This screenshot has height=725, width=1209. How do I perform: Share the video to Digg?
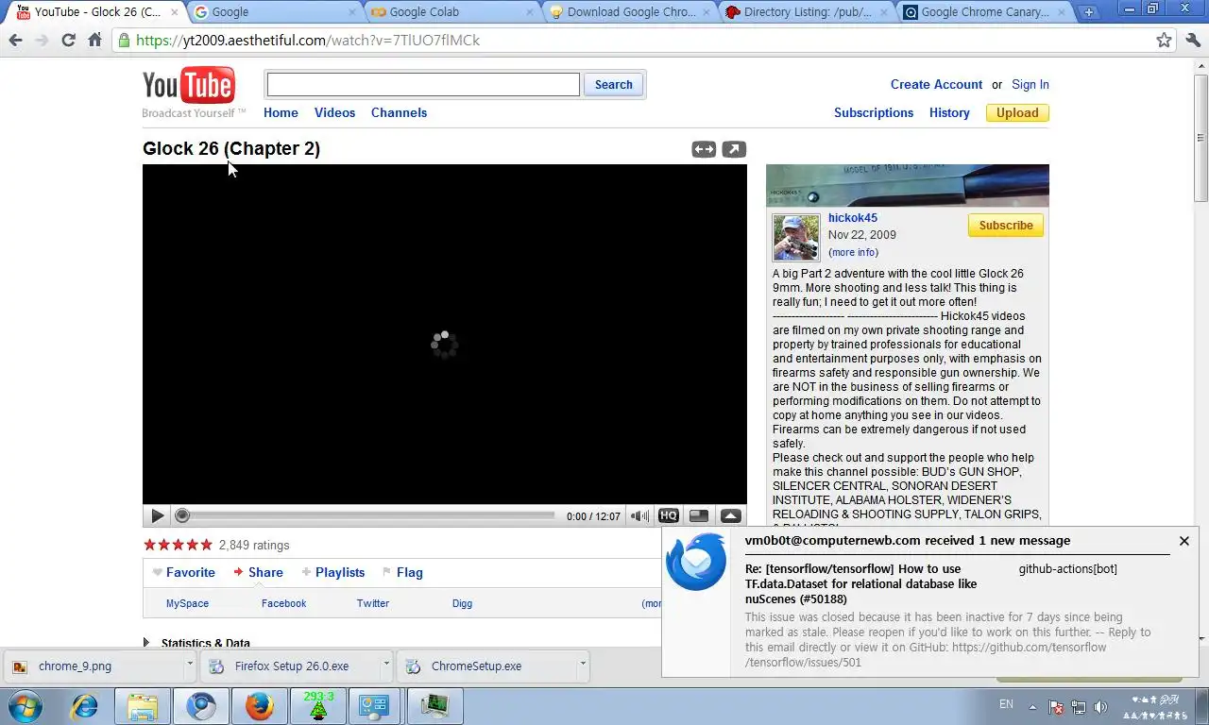462,603
